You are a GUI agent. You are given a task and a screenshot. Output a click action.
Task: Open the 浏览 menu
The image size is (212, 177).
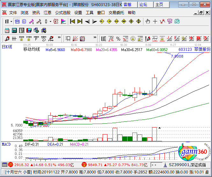25,13
